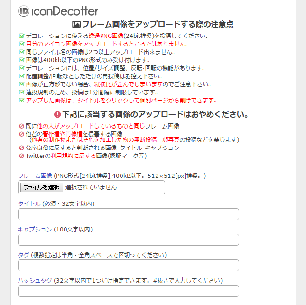Focus the タイトル text input field
This screenshot has height=305, width=306.
point(128,214)
